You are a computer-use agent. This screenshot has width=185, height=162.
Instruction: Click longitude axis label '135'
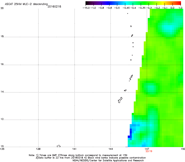click(x=2, y=149)
